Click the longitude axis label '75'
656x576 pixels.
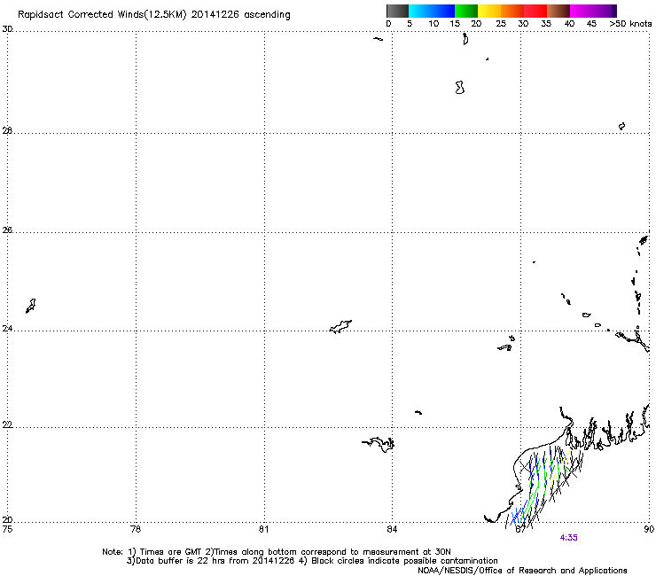7,529
